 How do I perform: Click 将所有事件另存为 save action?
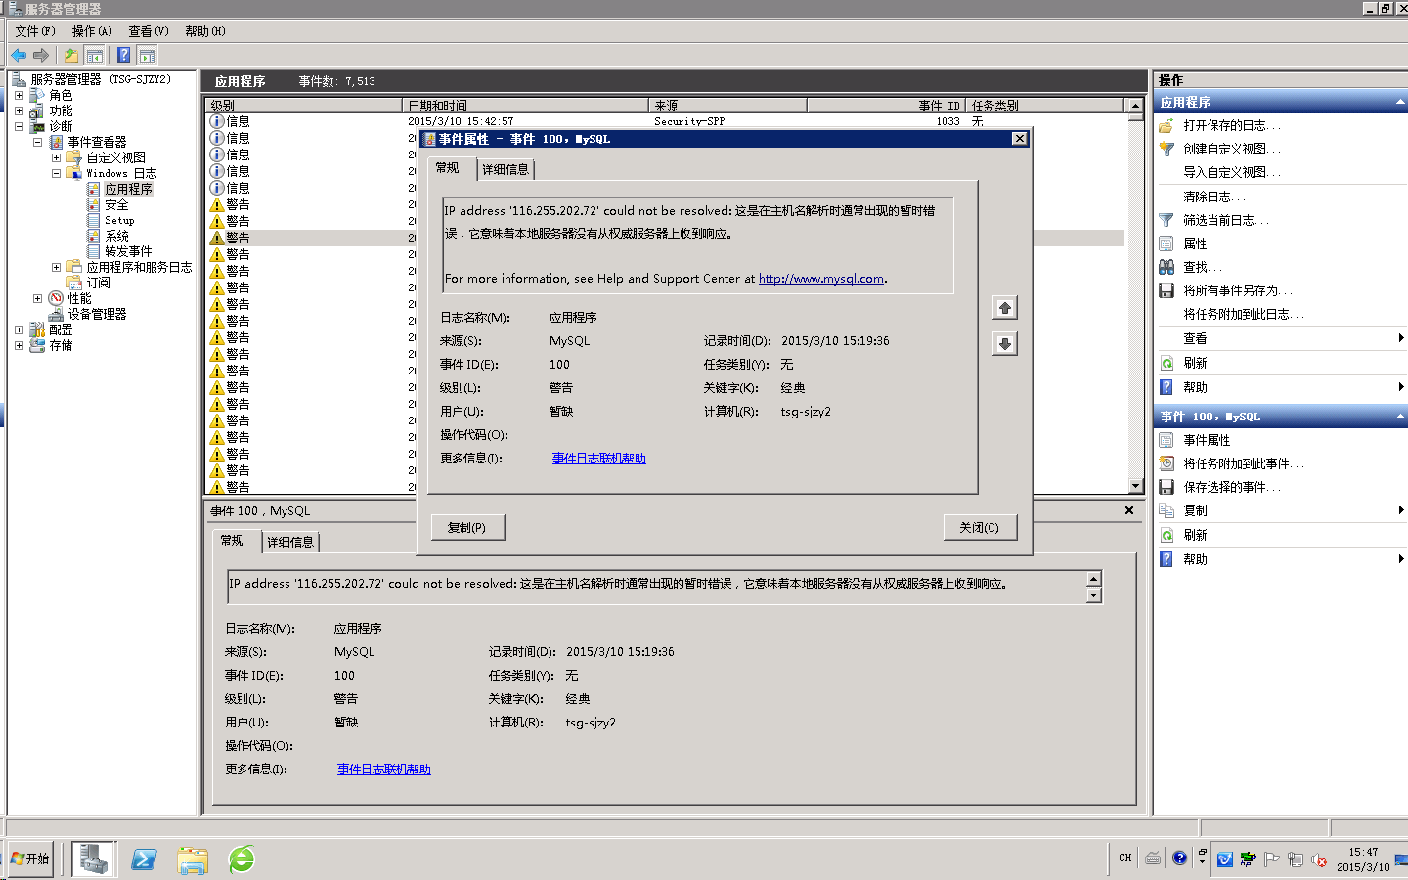pos(1238,290)
